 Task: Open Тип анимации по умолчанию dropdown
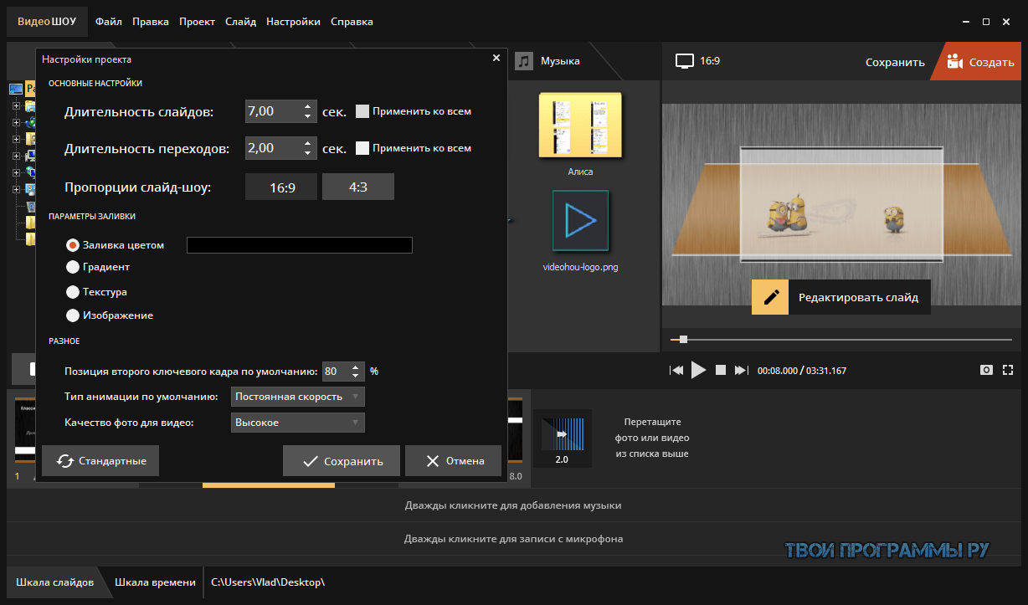click(x=298, y=396)
